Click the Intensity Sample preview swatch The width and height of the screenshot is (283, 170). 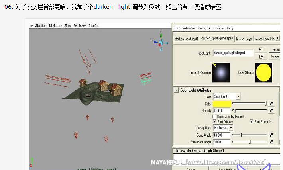tap(221, 72)
